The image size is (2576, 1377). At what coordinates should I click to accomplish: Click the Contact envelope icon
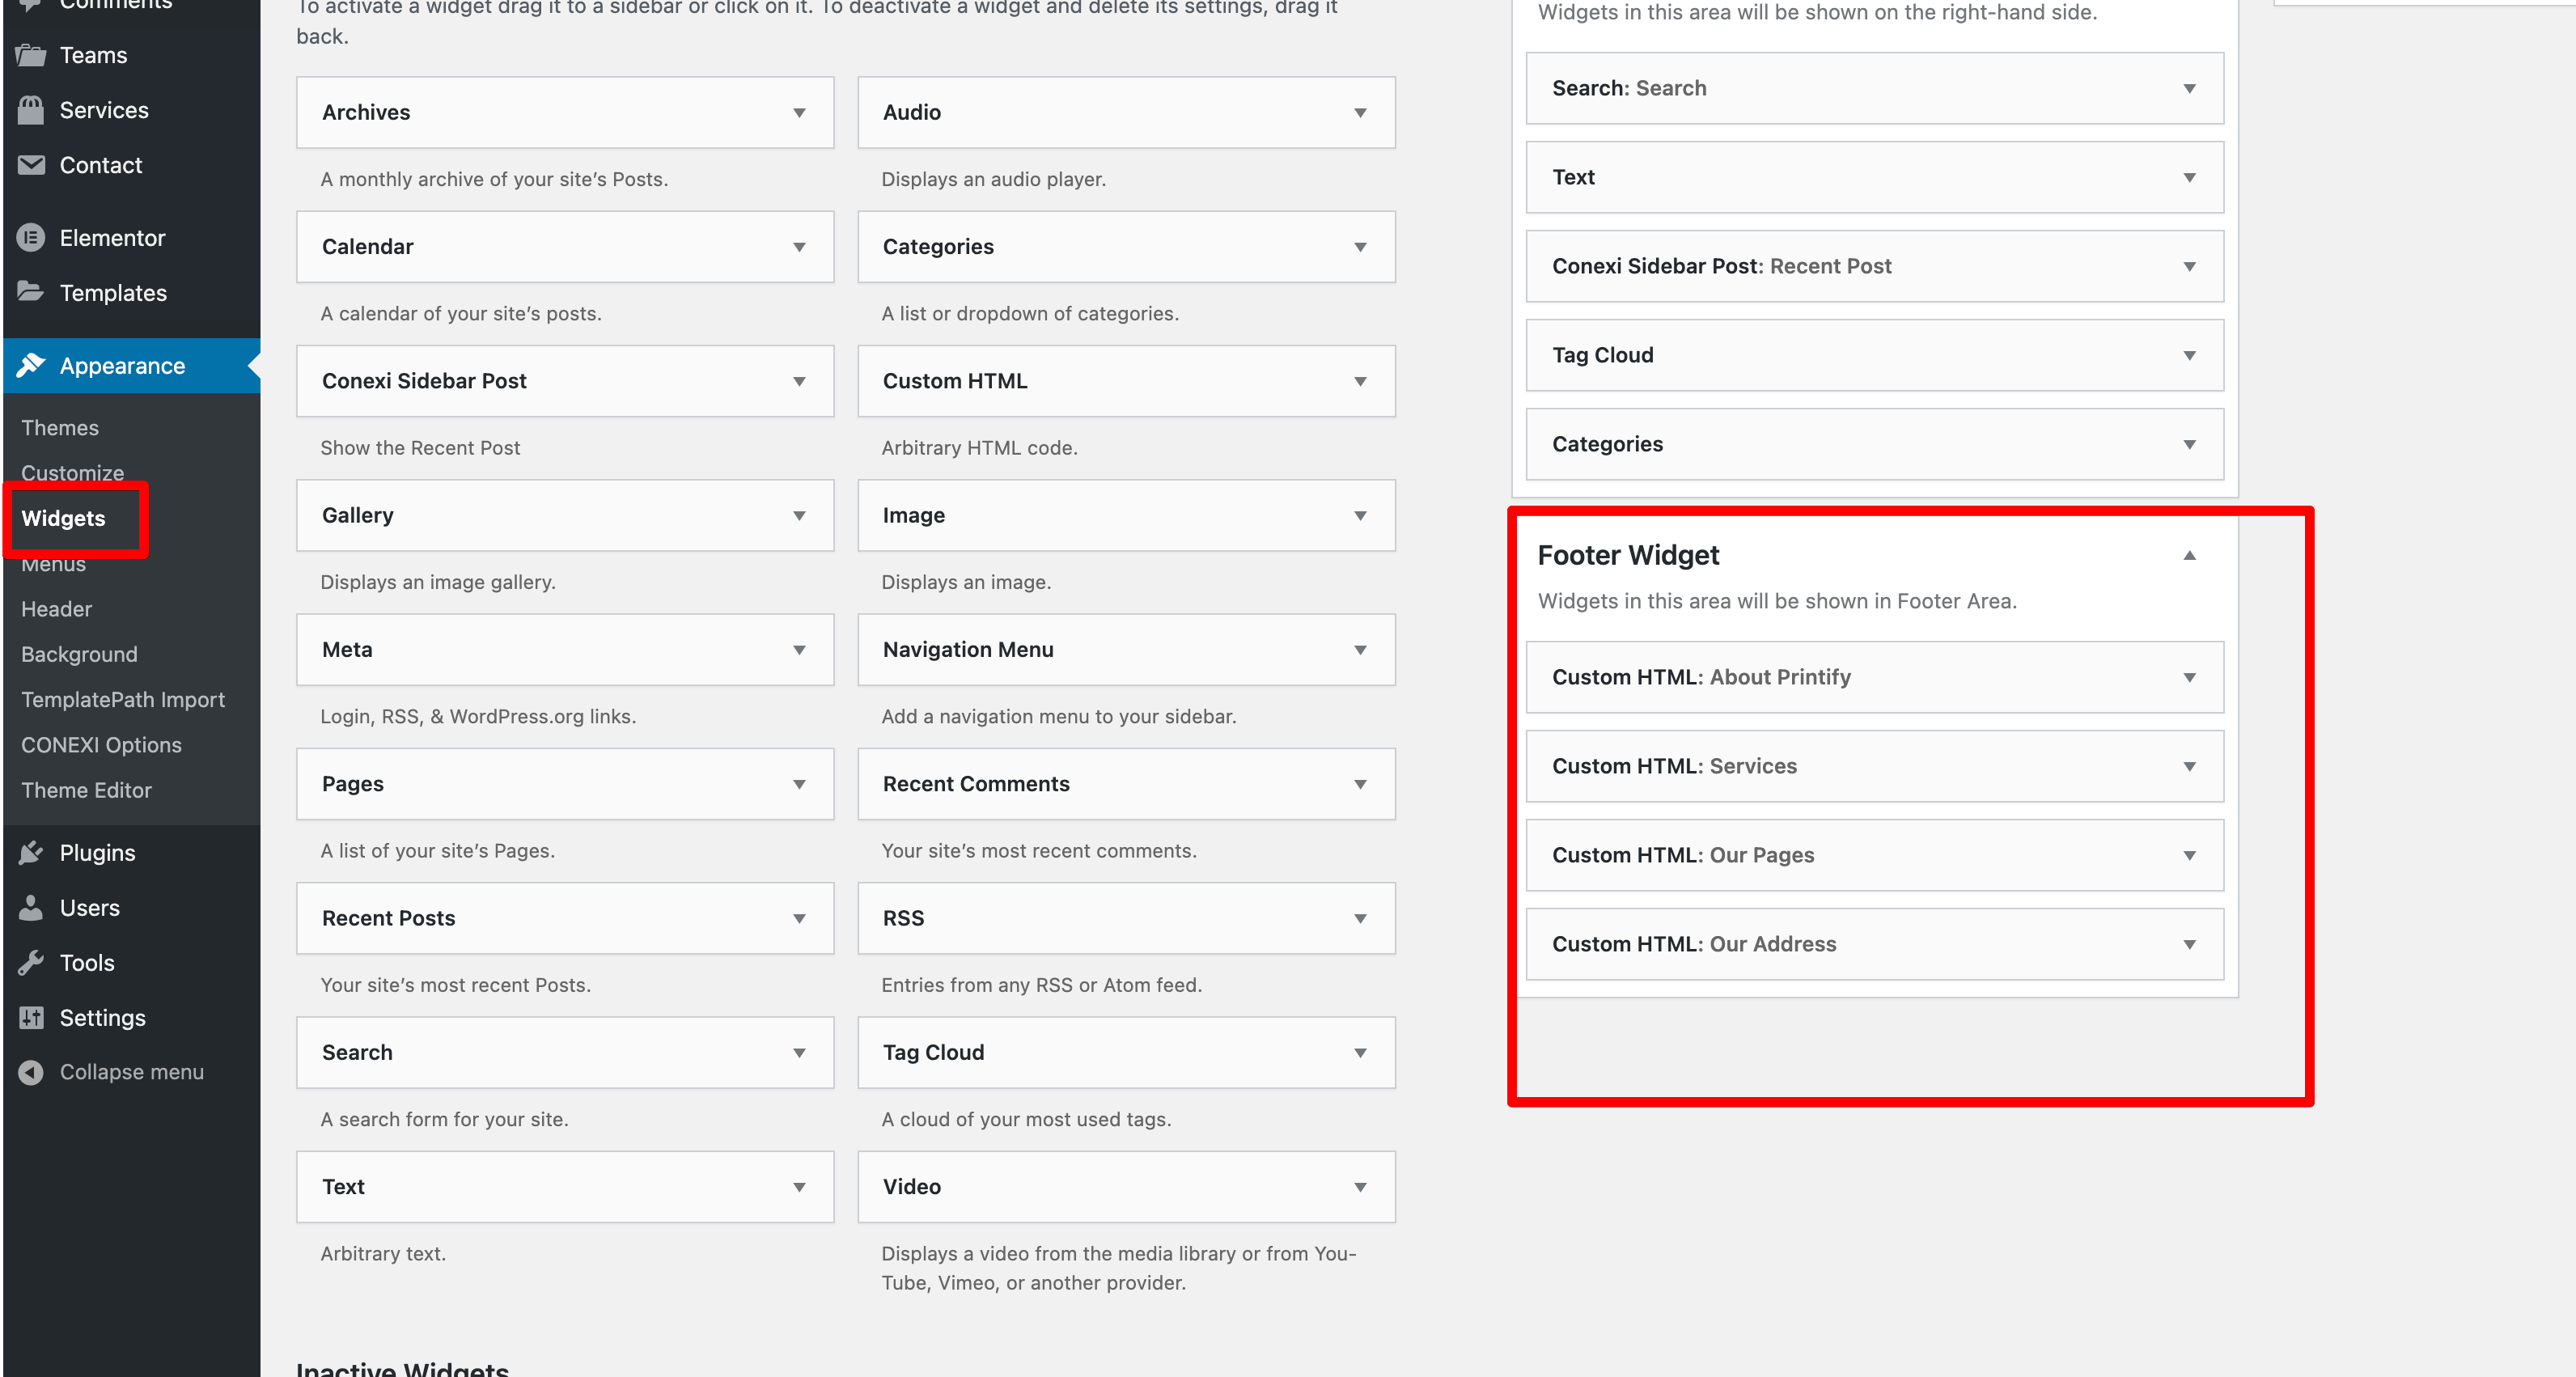(x=31, y=165)
